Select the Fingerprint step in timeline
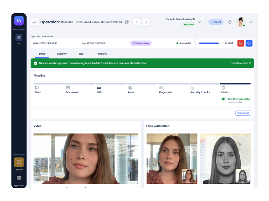The width and height of the screenshot is (269, 201). (x=166, y=90)
